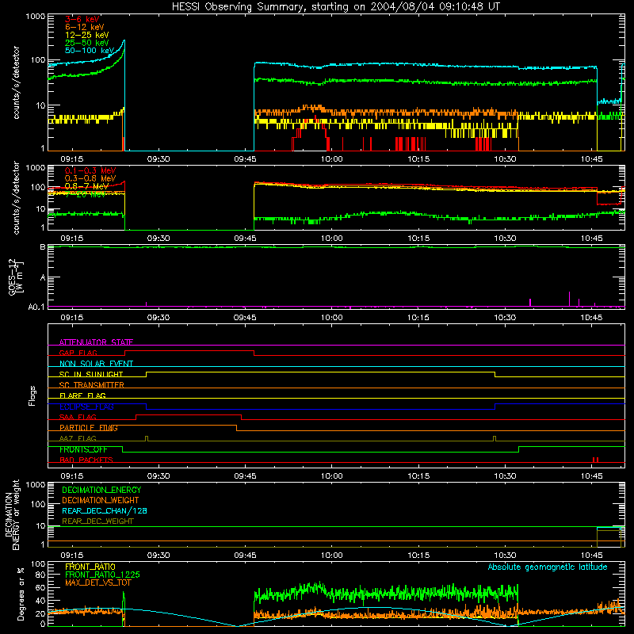Click the green FRONT_RATIO_1225 legend label
Screen dimensions: 634x634
coord(103,575)
